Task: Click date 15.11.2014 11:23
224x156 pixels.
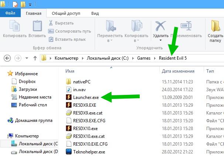Action: (177, 82)
